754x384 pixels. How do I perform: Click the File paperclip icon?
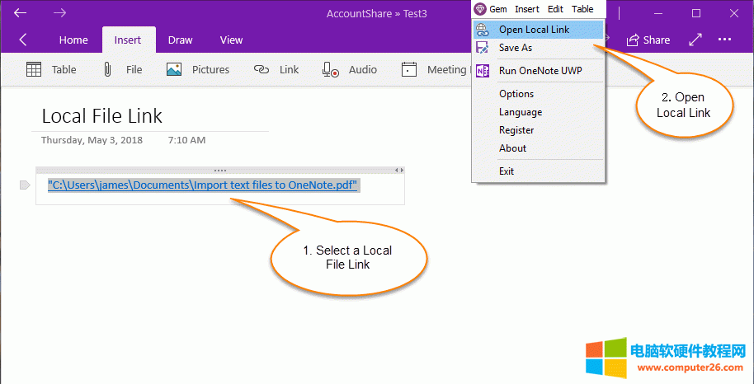tap(107, 70)
